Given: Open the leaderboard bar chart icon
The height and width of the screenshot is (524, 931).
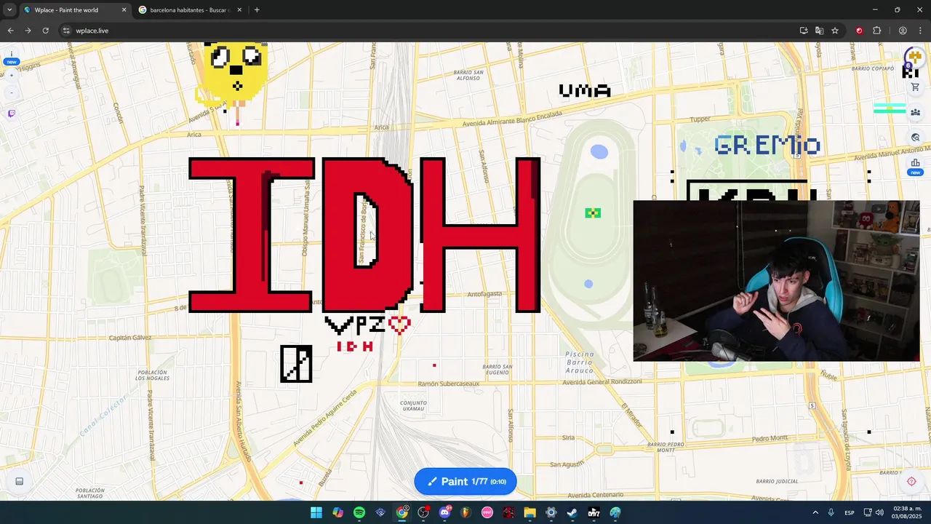Looking at the screenshot, I should tap(915, 162).
